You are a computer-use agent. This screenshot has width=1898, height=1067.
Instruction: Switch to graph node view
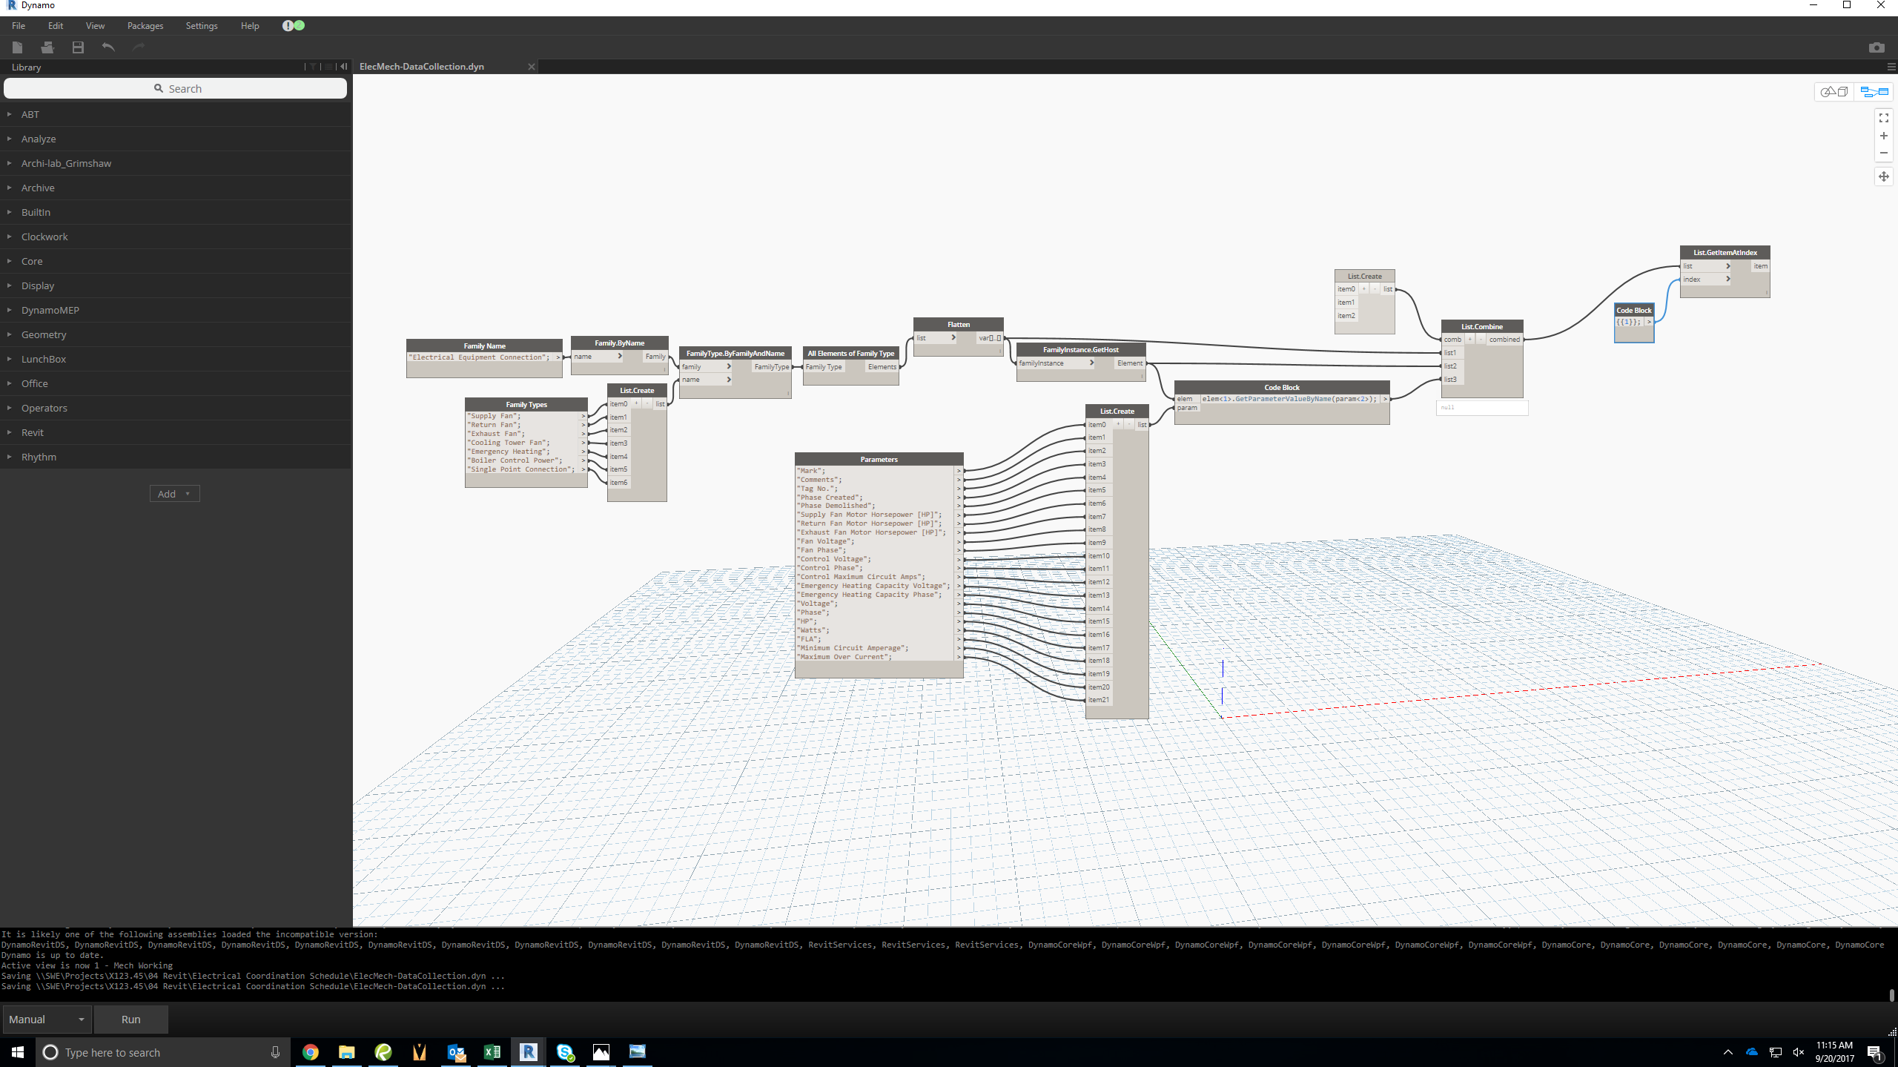pyautogui.click(x=1874, y=92)
